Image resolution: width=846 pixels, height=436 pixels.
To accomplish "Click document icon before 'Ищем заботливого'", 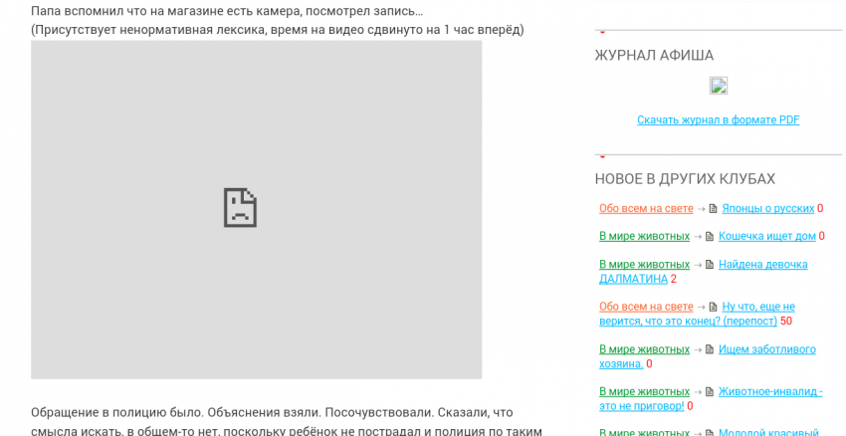I will [x=709, y=349].
